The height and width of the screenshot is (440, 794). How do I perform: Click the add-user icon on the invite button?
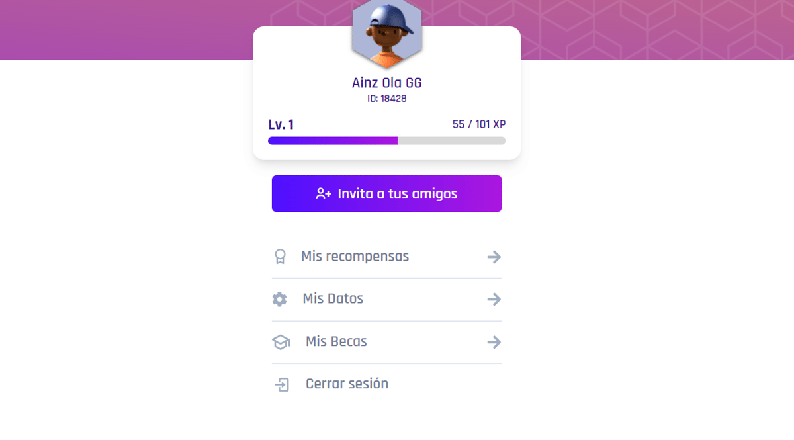(x=324, y=194)
